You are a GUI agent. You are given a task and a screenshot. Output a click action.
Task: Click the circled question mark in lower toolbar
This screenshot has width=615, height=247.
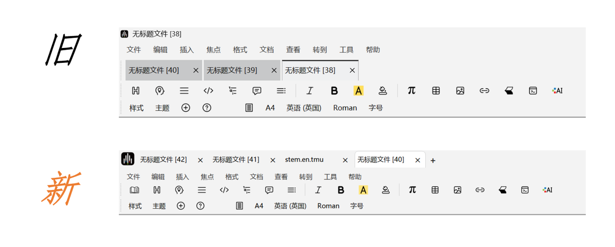point(200,206)
